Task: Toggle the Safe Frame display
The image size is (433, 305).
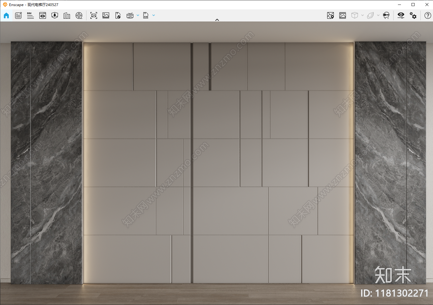Action: coord(343,15)
